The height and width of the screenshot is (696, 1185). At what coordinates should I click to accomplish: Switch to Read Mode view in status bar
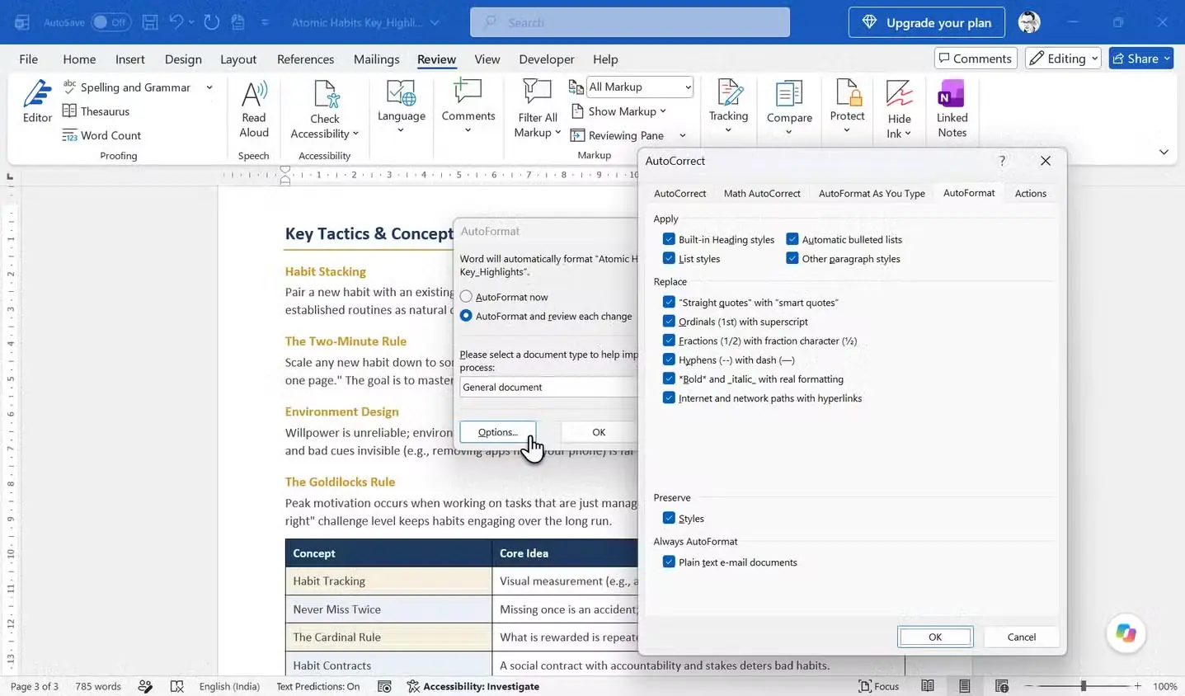tap(928, 686)
